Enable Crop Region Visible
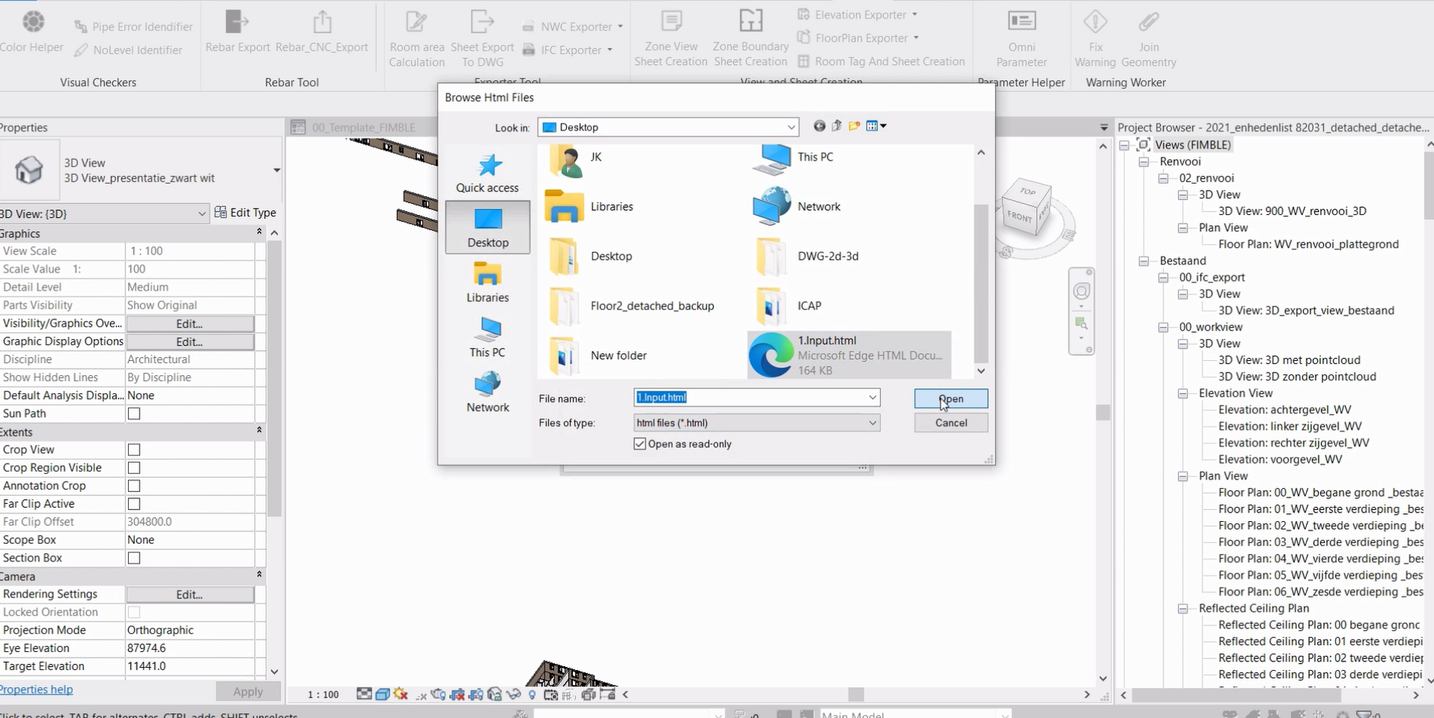 click(x=134, y=468)
